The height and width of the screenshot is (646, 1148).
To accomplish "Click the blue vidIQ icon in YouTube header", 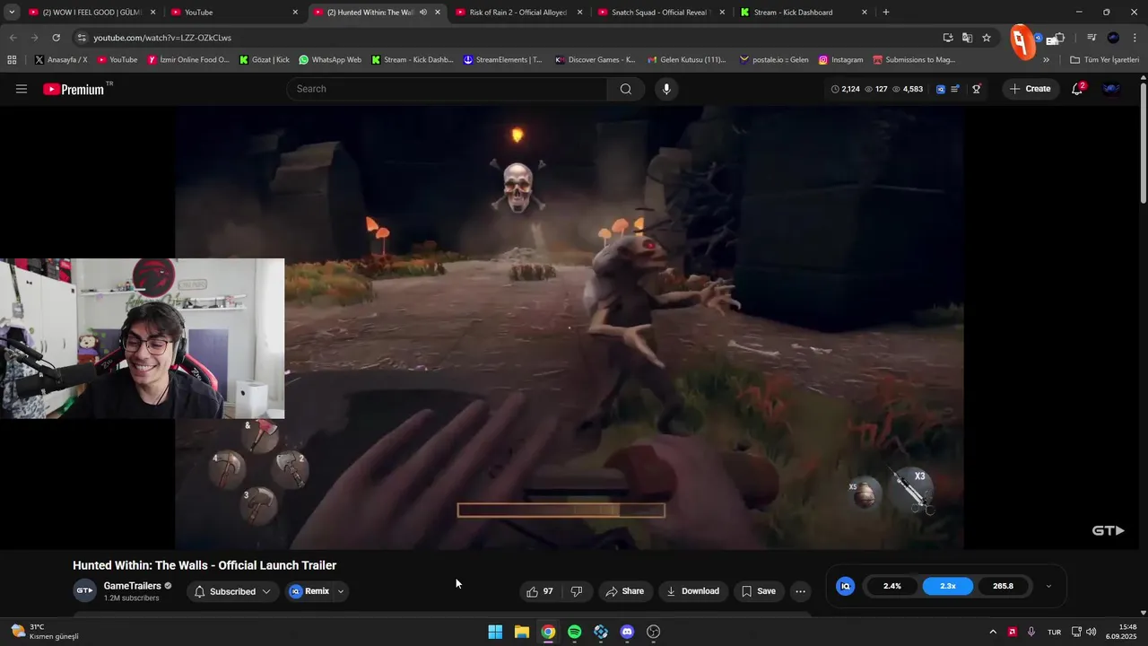I will click(940, 89).
